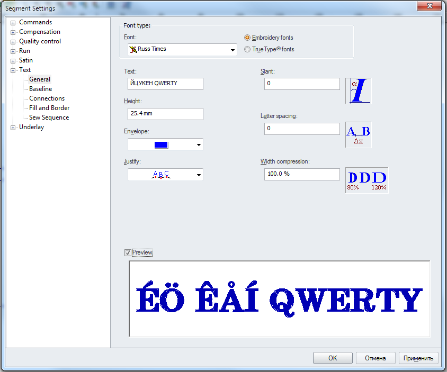Open the Justify alignment dropdown

pos(199,175)
